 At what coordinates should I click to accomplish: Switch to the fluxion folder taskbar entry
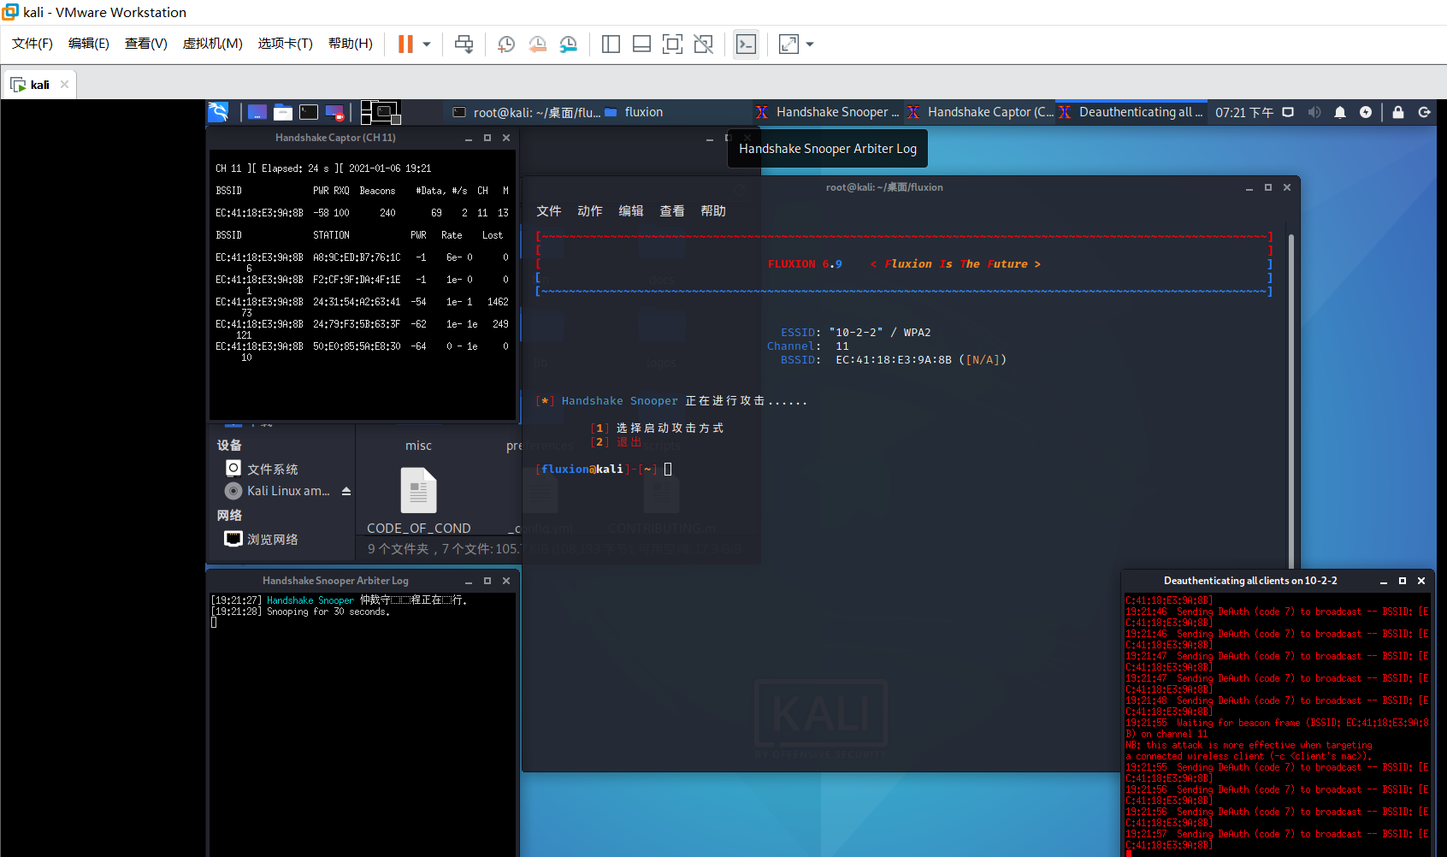(x=634, y=112)
